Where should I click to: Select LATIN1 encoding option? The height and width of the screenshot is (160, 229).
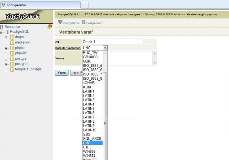(x=93, y=91)
